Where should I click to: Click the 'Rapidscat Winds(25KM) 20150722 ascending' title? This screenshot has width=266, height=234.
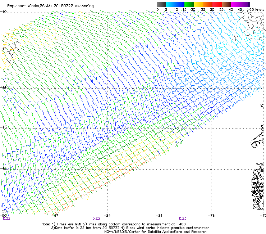click(x=50, y=6)
